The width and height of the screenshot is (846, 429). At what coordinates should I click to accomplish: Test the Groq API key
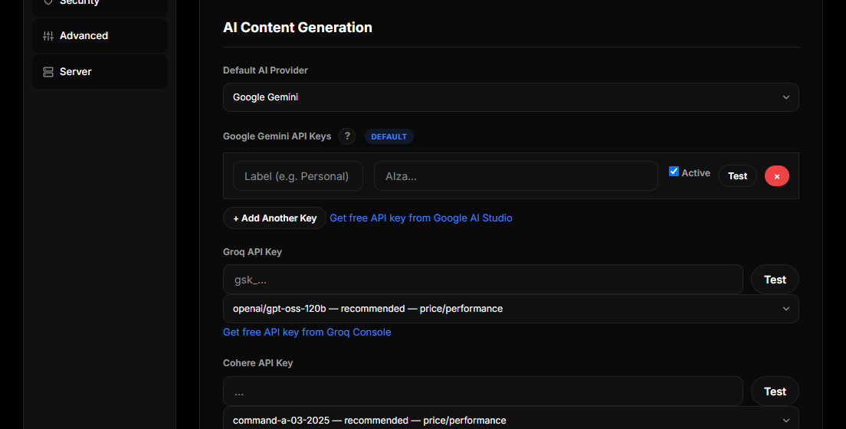click(775, 280)
